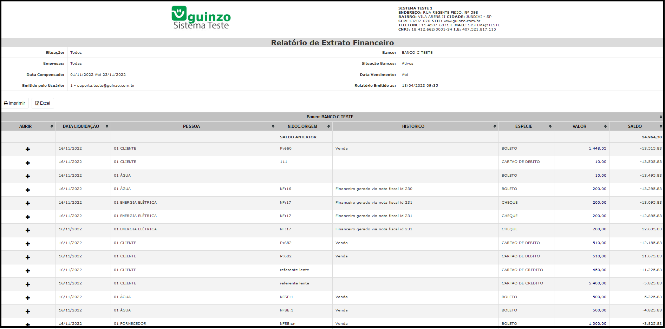Sort by the VALOR column
This screenshot has width=665, height=329.
click(x=582, y=126)
